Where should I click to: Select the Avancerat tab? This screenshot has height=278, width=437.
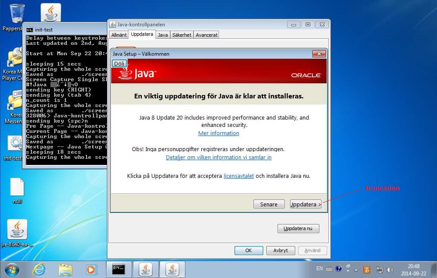pyautogui.click(x=207, y=35)
